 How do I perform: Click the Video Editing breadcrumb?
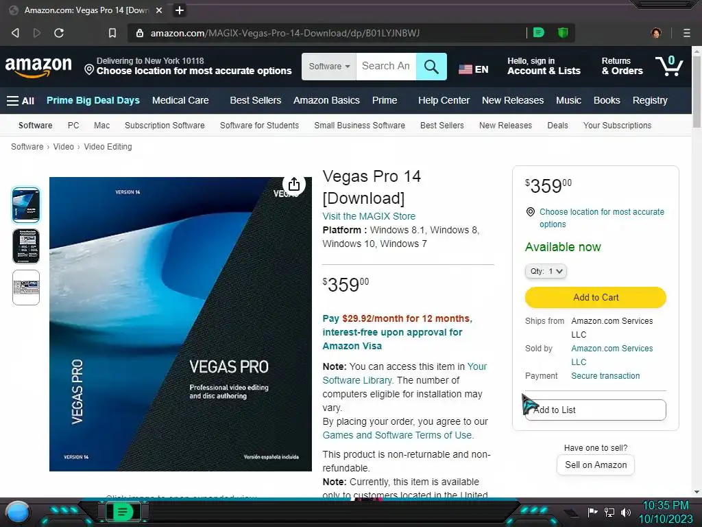coord(108,147)
